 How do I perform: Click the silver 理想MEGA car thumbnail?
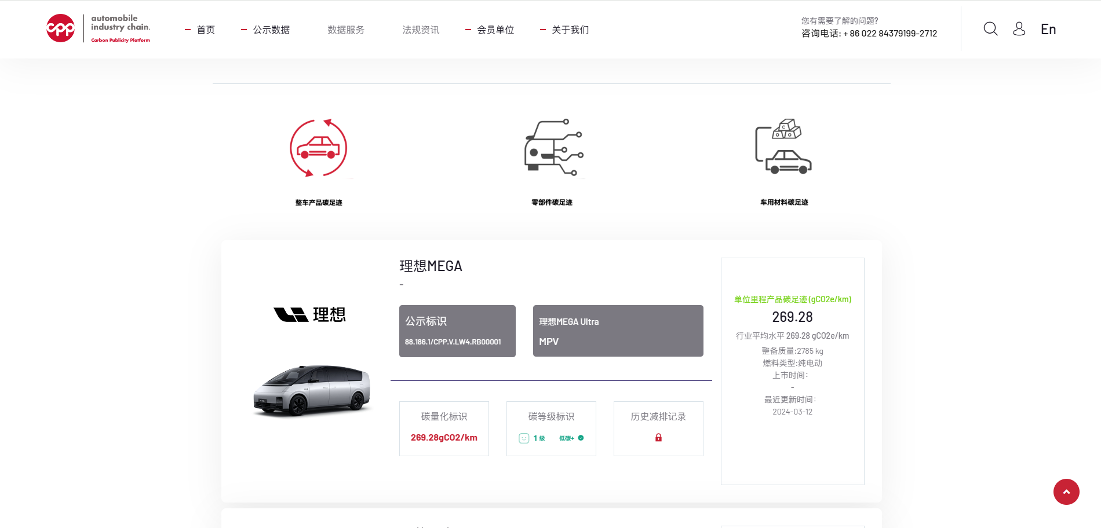tap(312, 390)
